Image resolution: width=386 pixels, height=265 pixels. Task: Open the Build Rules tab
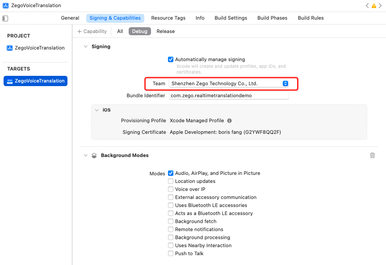coord(310,18)
